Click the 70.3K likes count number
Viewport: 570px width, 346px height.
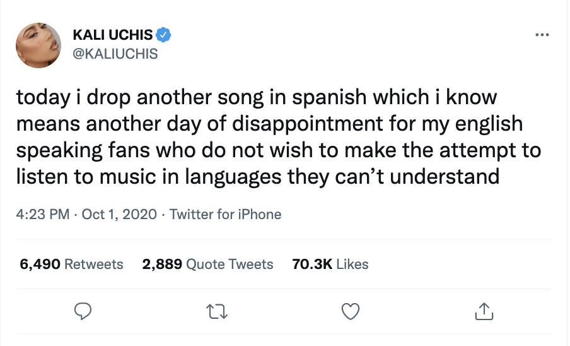(312, 264)
